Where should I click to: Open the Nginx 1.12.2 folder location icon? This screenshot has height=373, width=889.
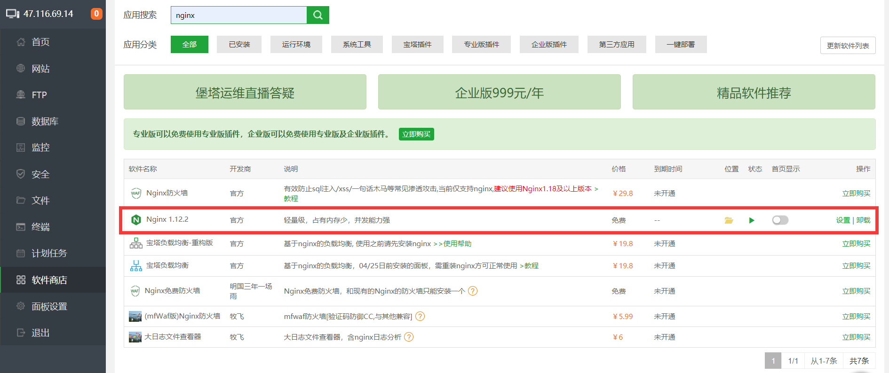(x=729, y=220)
